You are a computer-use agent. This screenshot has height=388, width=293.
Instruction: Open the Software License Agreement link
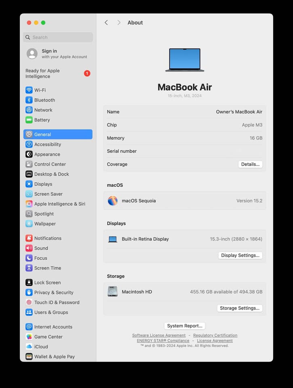(x=159, y=335)
